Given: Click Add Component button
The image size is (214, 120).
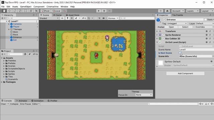Looking at the screenshot, I should point(185,73).
